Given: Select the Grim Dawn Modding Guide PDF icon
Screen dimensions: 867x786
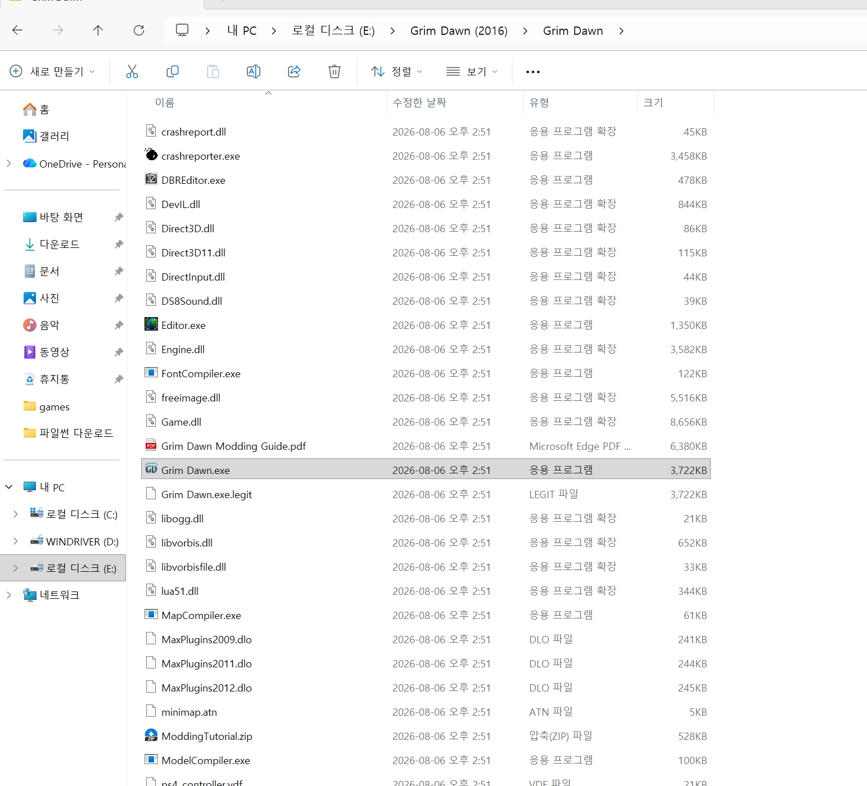Looking at the screenshot, I should 151,445.
